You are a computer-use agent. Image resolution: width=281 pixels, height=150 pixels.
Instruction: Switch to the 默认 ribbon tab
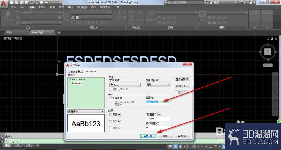tap(13, 7)
